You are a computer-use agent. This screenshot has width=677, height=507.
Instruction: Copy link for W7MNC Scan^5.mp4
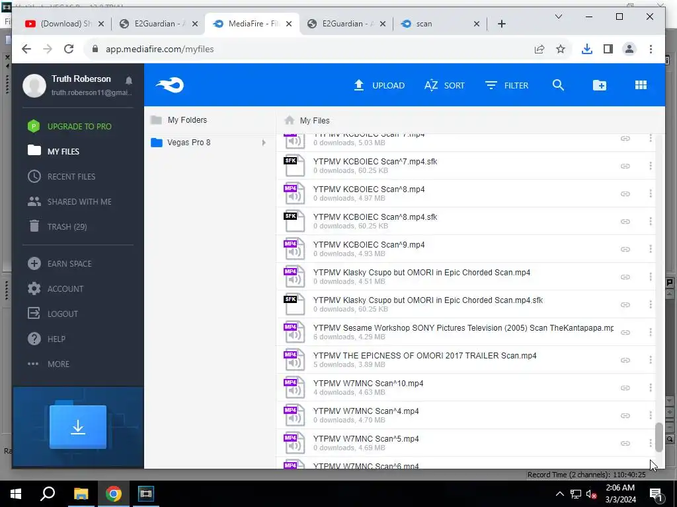click(625, 443)
